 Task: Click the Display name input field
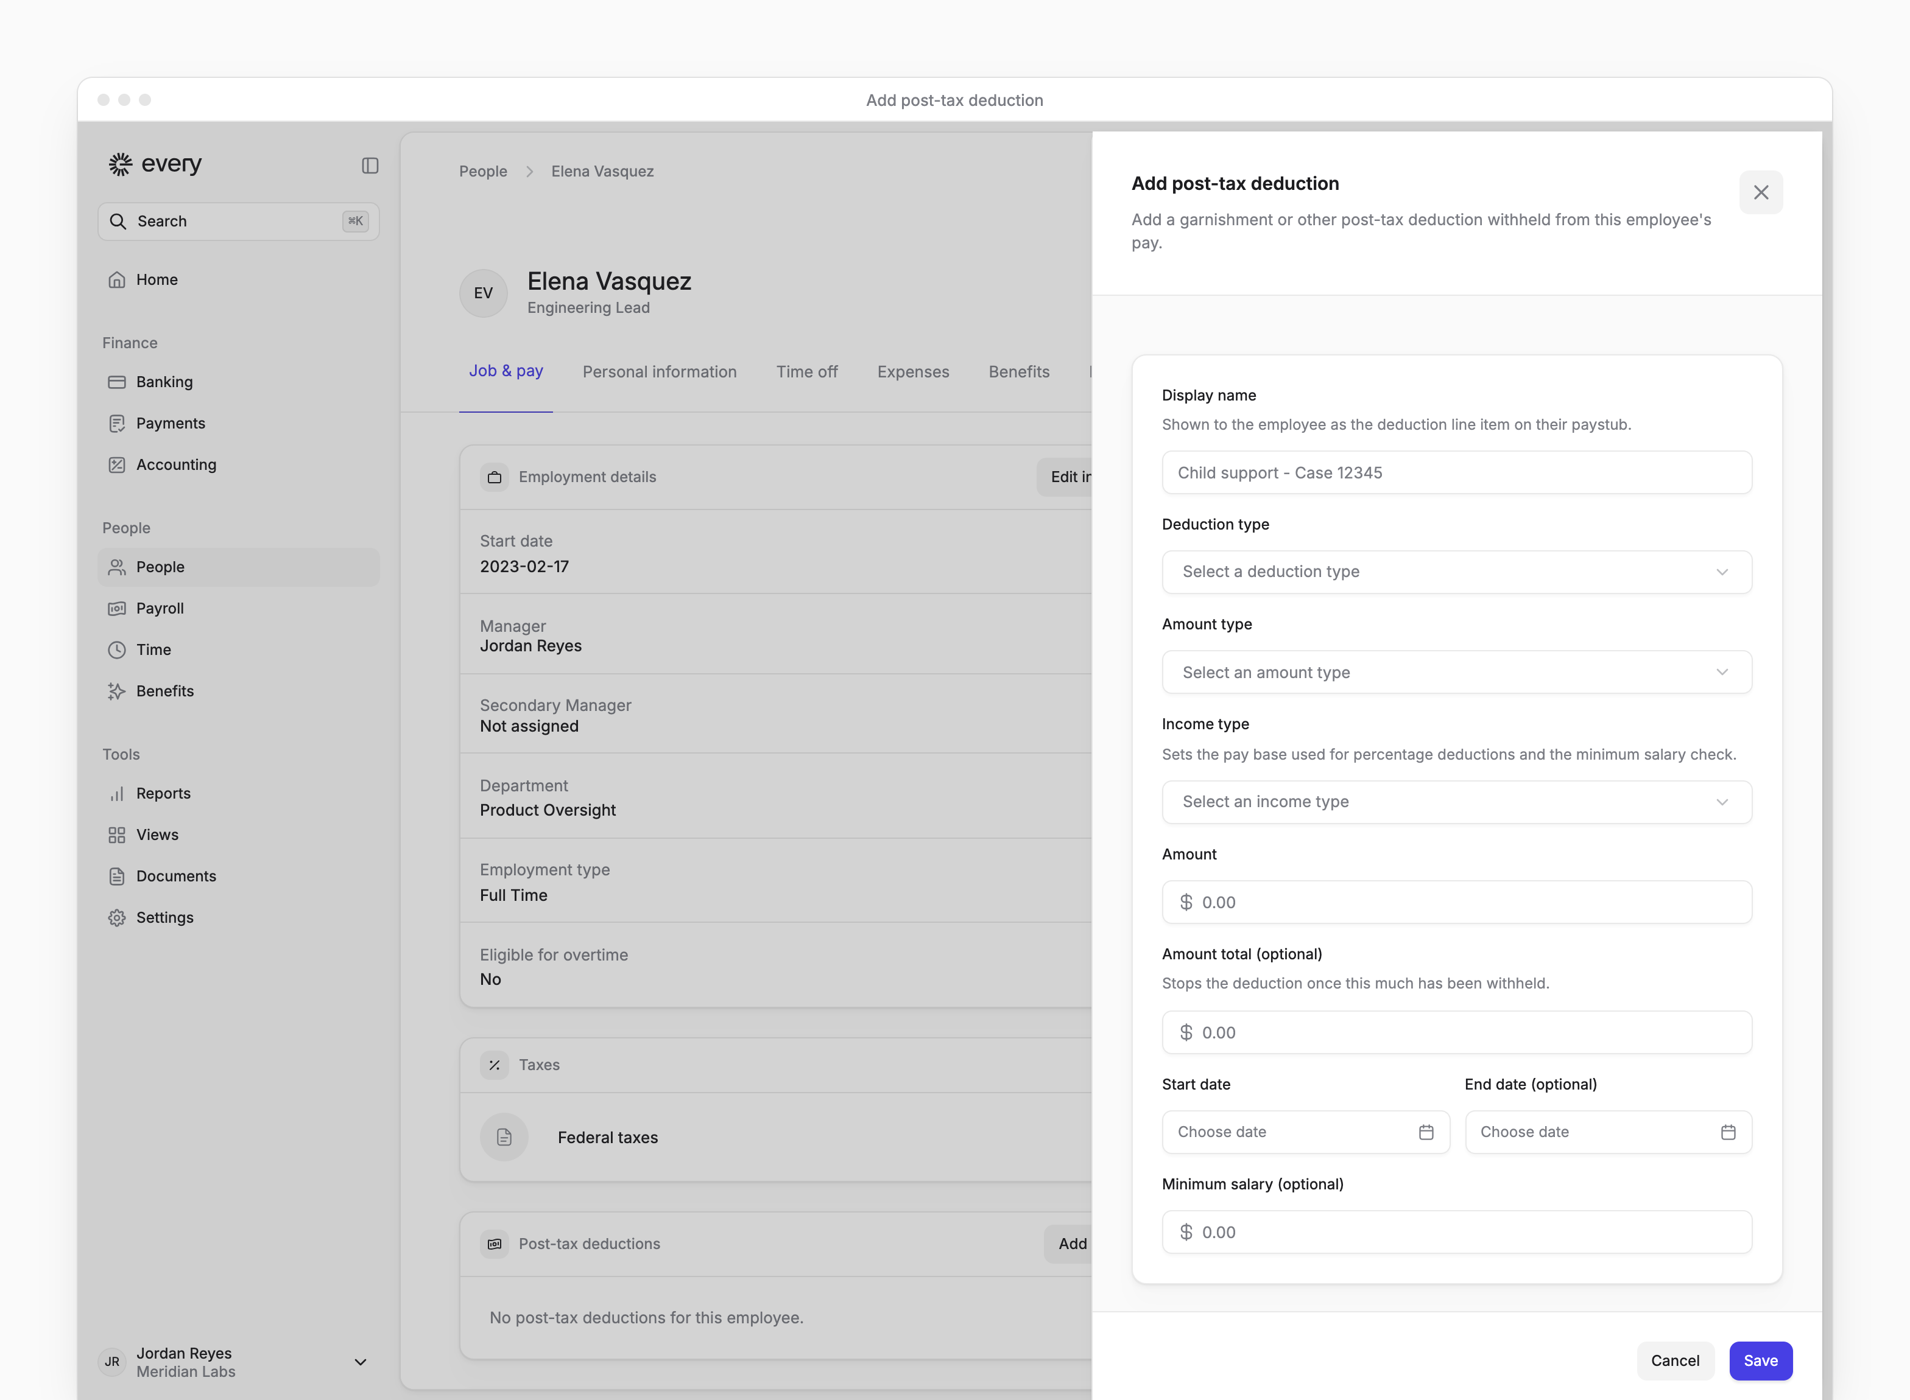click(1456, 473)
